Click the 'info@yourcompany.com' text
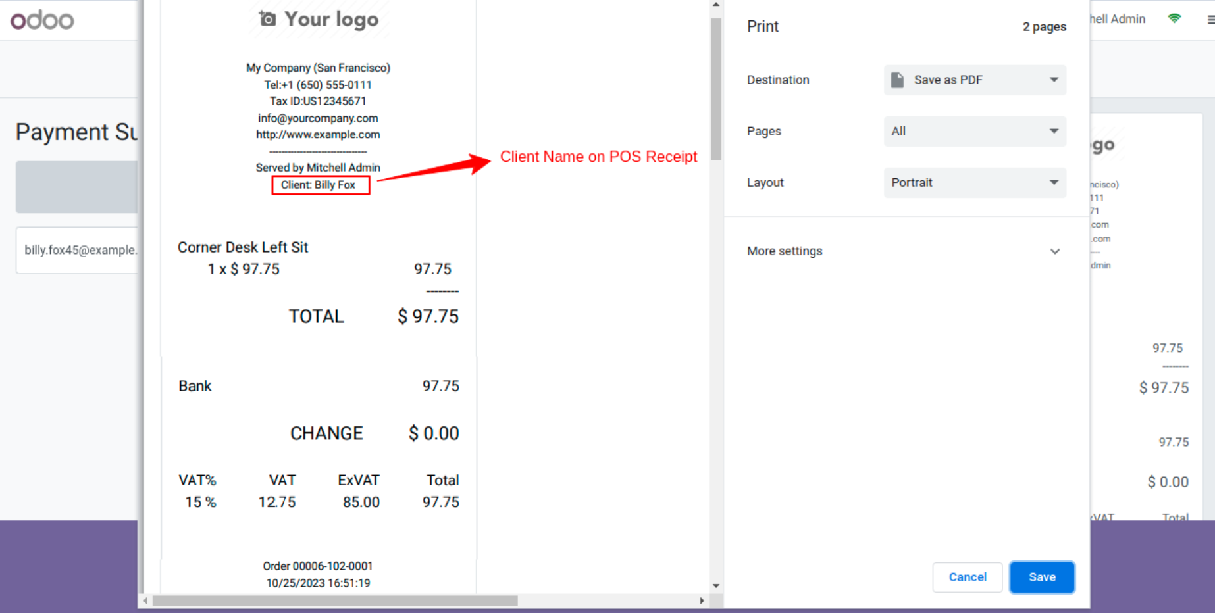The width and height of the screenshot is (1215, 613). pyautogui.click(x=318, y=118)
